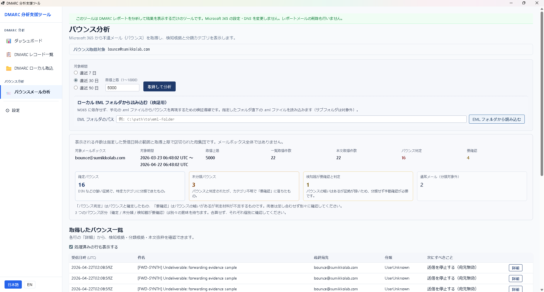
Task: Click the 次にすべきこと column header
Action: click(x=440, y=258)
